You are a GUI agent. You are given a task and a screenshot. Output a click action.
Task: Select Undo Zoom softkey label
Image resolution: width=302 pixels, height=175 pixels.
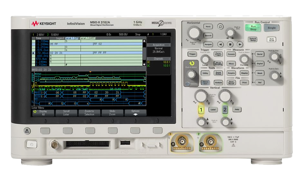point(112,113)
